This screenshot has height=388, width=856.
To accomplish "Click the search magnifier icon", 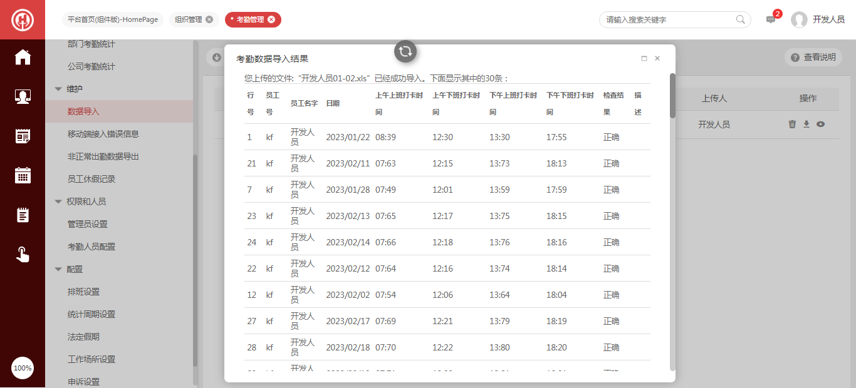I will point(741,19).
